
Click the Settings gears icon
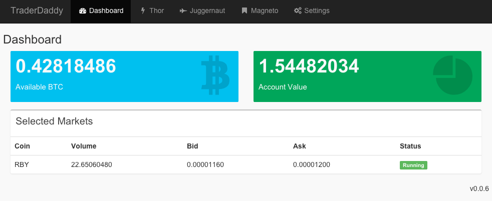coord(298,11)
